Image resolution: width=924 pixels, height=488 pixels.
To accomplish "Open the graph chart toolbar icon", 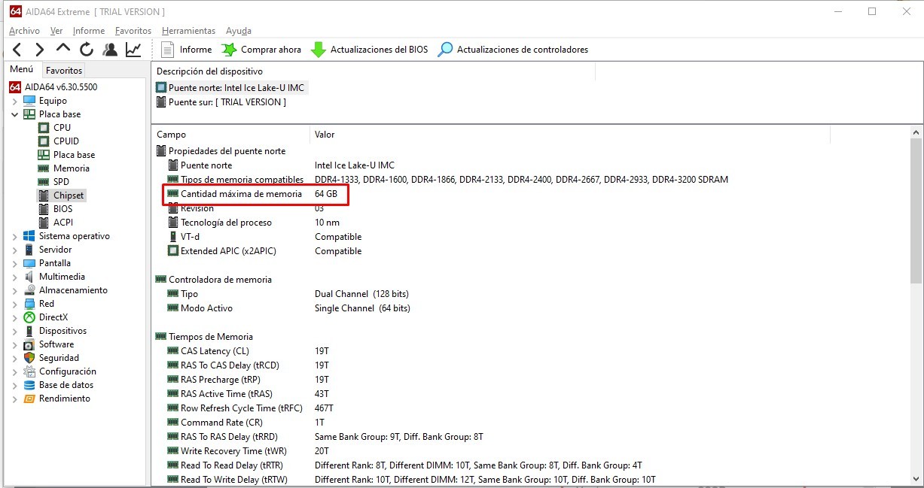I will pyautogui.click(x=133, y=50).
